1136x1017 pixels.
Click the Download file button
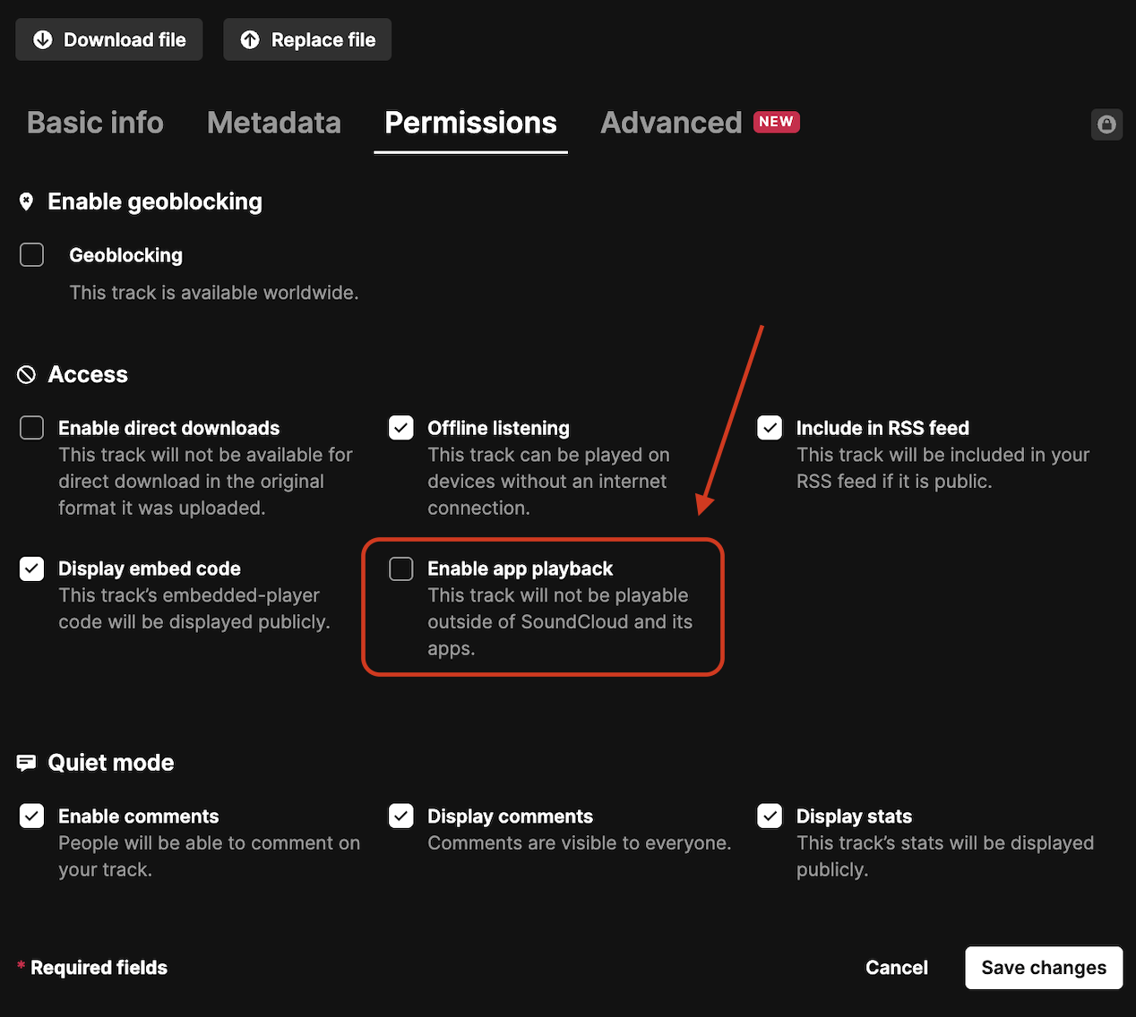108,39
